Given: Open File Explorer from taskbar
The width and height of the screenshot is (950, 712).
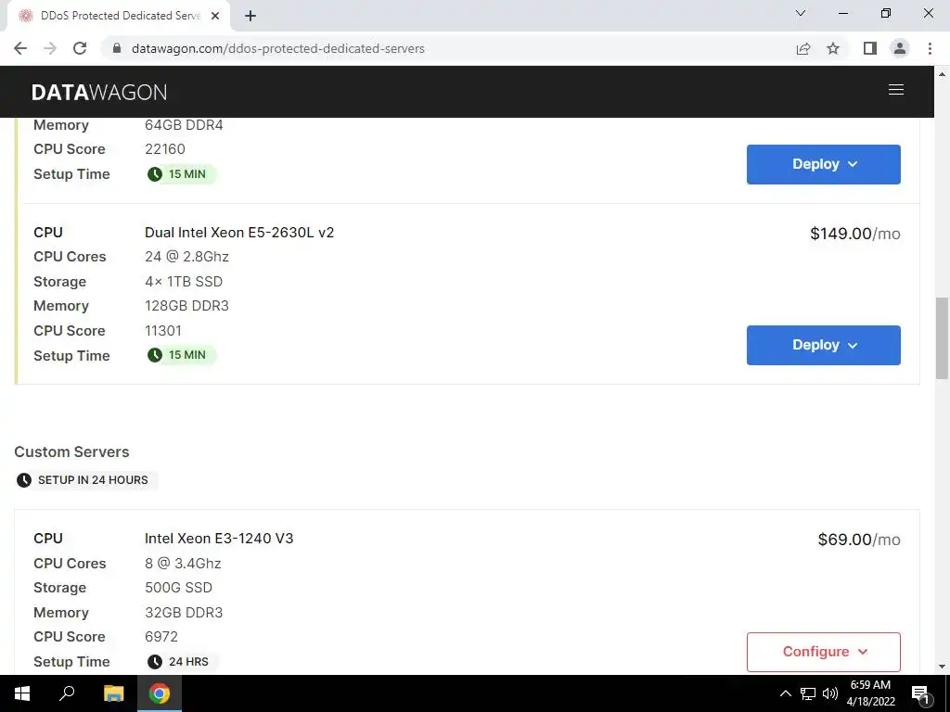Looking at the screenshot, I should point(113,693).
